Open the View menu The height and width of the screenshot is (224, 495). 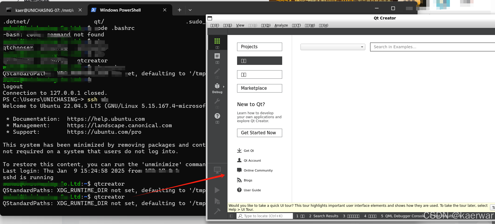[x=240, y=25]
